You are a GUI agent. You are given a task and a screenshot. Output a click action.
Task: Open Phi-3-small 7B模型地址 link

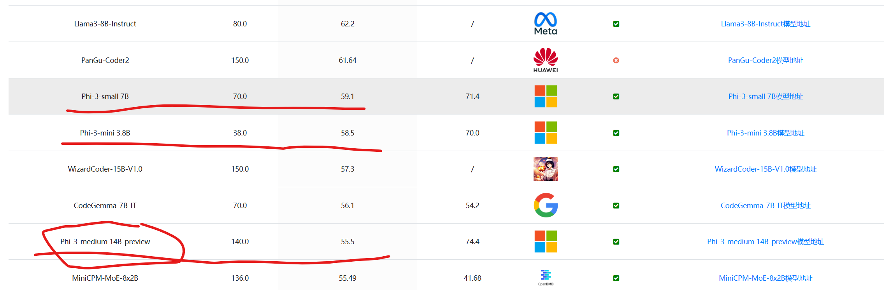click(766, 96)
